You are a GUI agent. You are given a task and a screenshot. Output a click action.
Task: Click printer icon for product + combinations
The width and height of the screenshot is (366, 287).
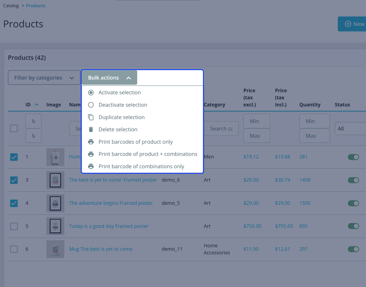[91, 154]
